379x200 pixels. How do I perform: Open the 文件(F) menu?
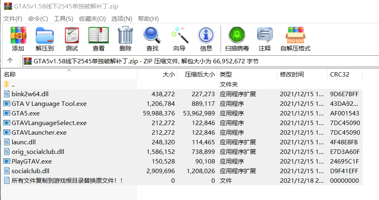pos(13,19)
